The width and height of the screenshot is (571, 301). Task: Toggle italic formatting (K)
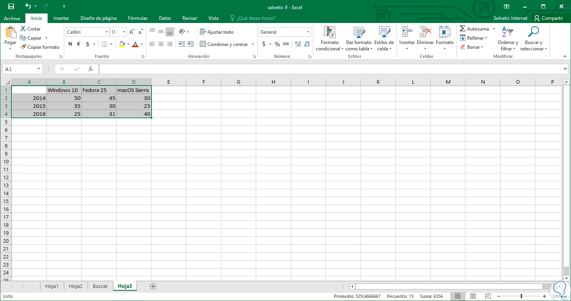[79, 44]
